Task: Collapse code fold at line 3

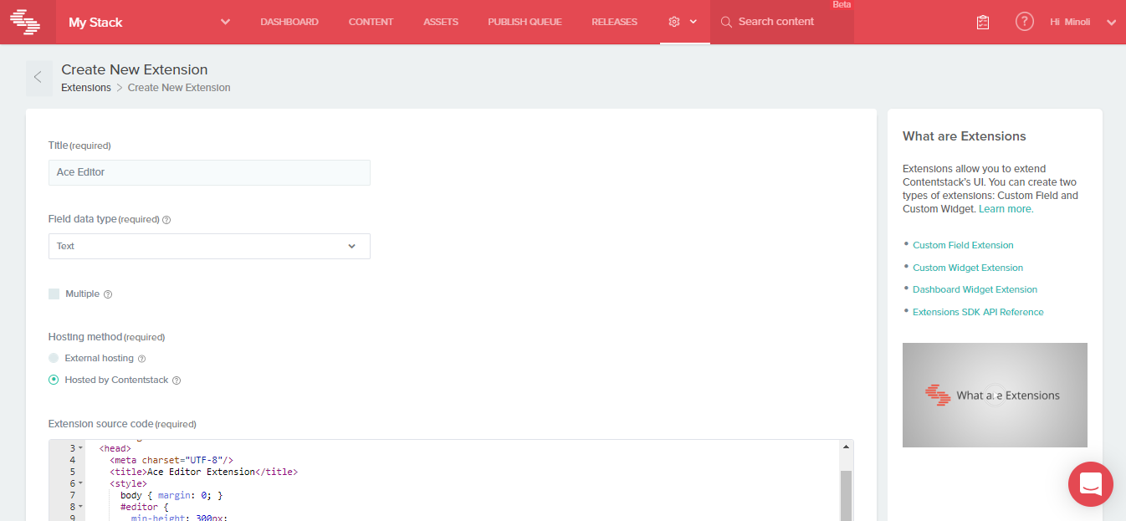Action: [80, 448]
